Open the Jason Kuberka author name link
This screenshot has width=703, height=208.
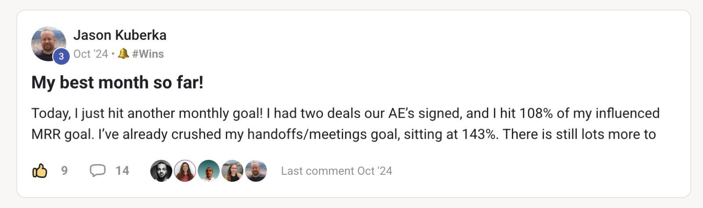click(x=120, y=35)
